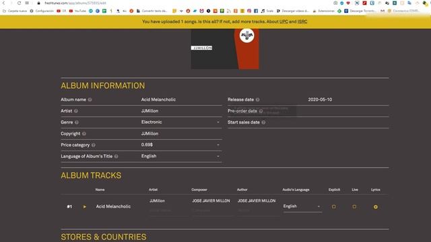
Task: Select the ALBUM TRACKS heading
Action: (91, 175)
